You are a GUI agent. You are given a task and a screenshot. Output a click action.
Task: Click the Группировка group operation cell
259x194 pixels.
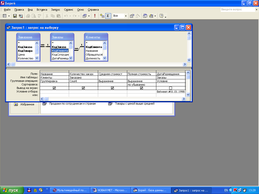pos(54,81)
